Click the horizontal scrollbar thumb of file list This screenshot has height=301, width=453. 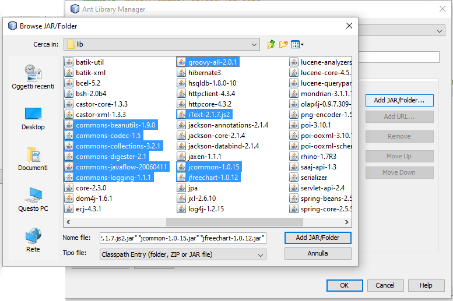[234, 222]
